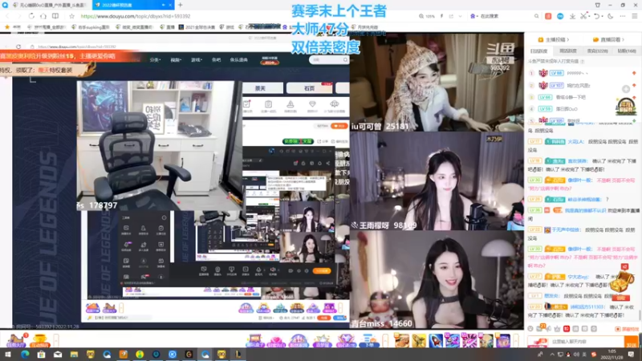Screen dimensions: 642x361
Task: Open the '下单' order icon in activity bar
Action: coord(370,340)
